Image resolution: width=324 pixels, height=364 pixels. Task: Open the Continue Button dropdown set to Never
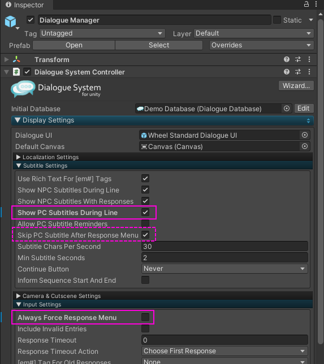point(224,269)
